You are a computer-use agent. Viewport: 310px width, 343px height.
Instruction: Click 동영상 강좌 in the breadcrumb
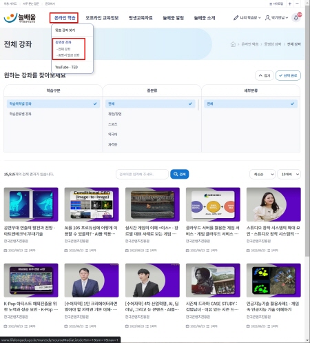tap(273, 44)
